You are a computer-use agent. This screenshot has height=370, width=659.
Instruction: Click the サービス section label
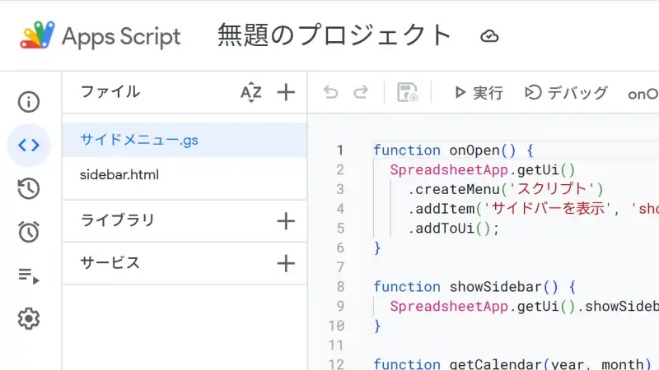pyautogui.click(x=110, y=263)
